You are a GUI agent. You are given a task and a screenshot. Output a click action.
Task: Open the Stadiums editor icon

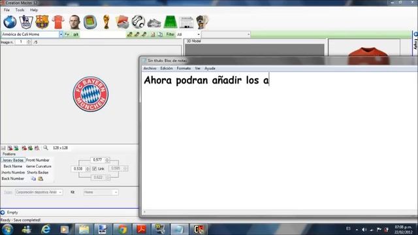point(90,22)
